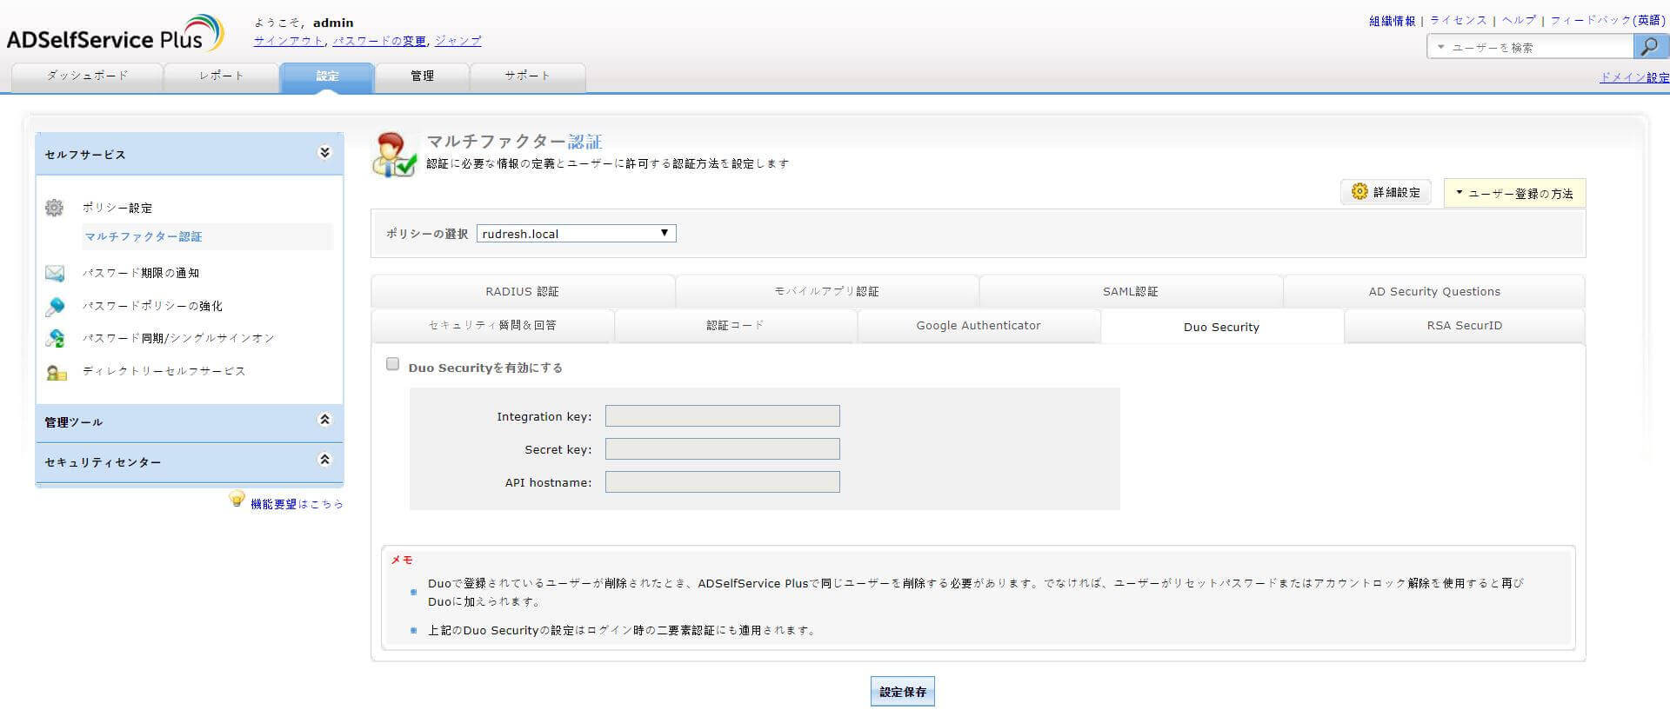Click the パスワードの変更 link
Image resolution: width=1670 pixels, height=723 pixels.
point(380,41)
